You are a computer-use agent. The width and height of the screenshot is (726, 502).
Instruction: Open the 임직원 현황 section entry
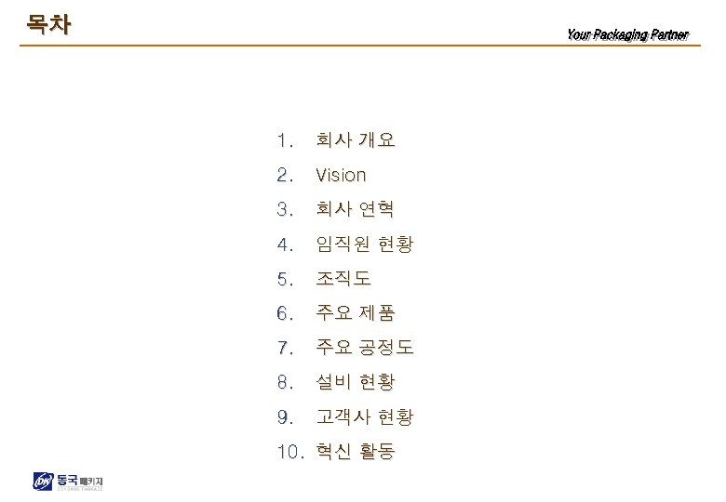tap(365, 244)
